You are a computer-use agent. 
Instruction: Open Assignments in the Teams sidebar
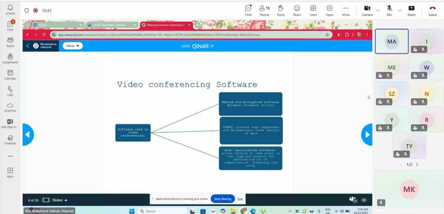pyautogui.click(x=10, y=58)
